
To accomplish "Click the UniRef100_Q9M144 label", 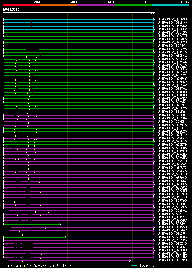I will [172, 62].
